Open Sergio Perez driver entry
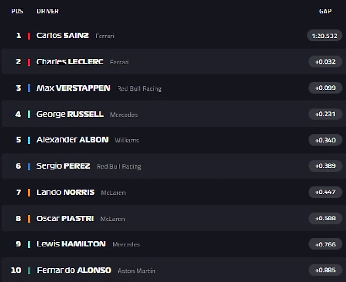 pyautogui.click(x=63, y=166)
